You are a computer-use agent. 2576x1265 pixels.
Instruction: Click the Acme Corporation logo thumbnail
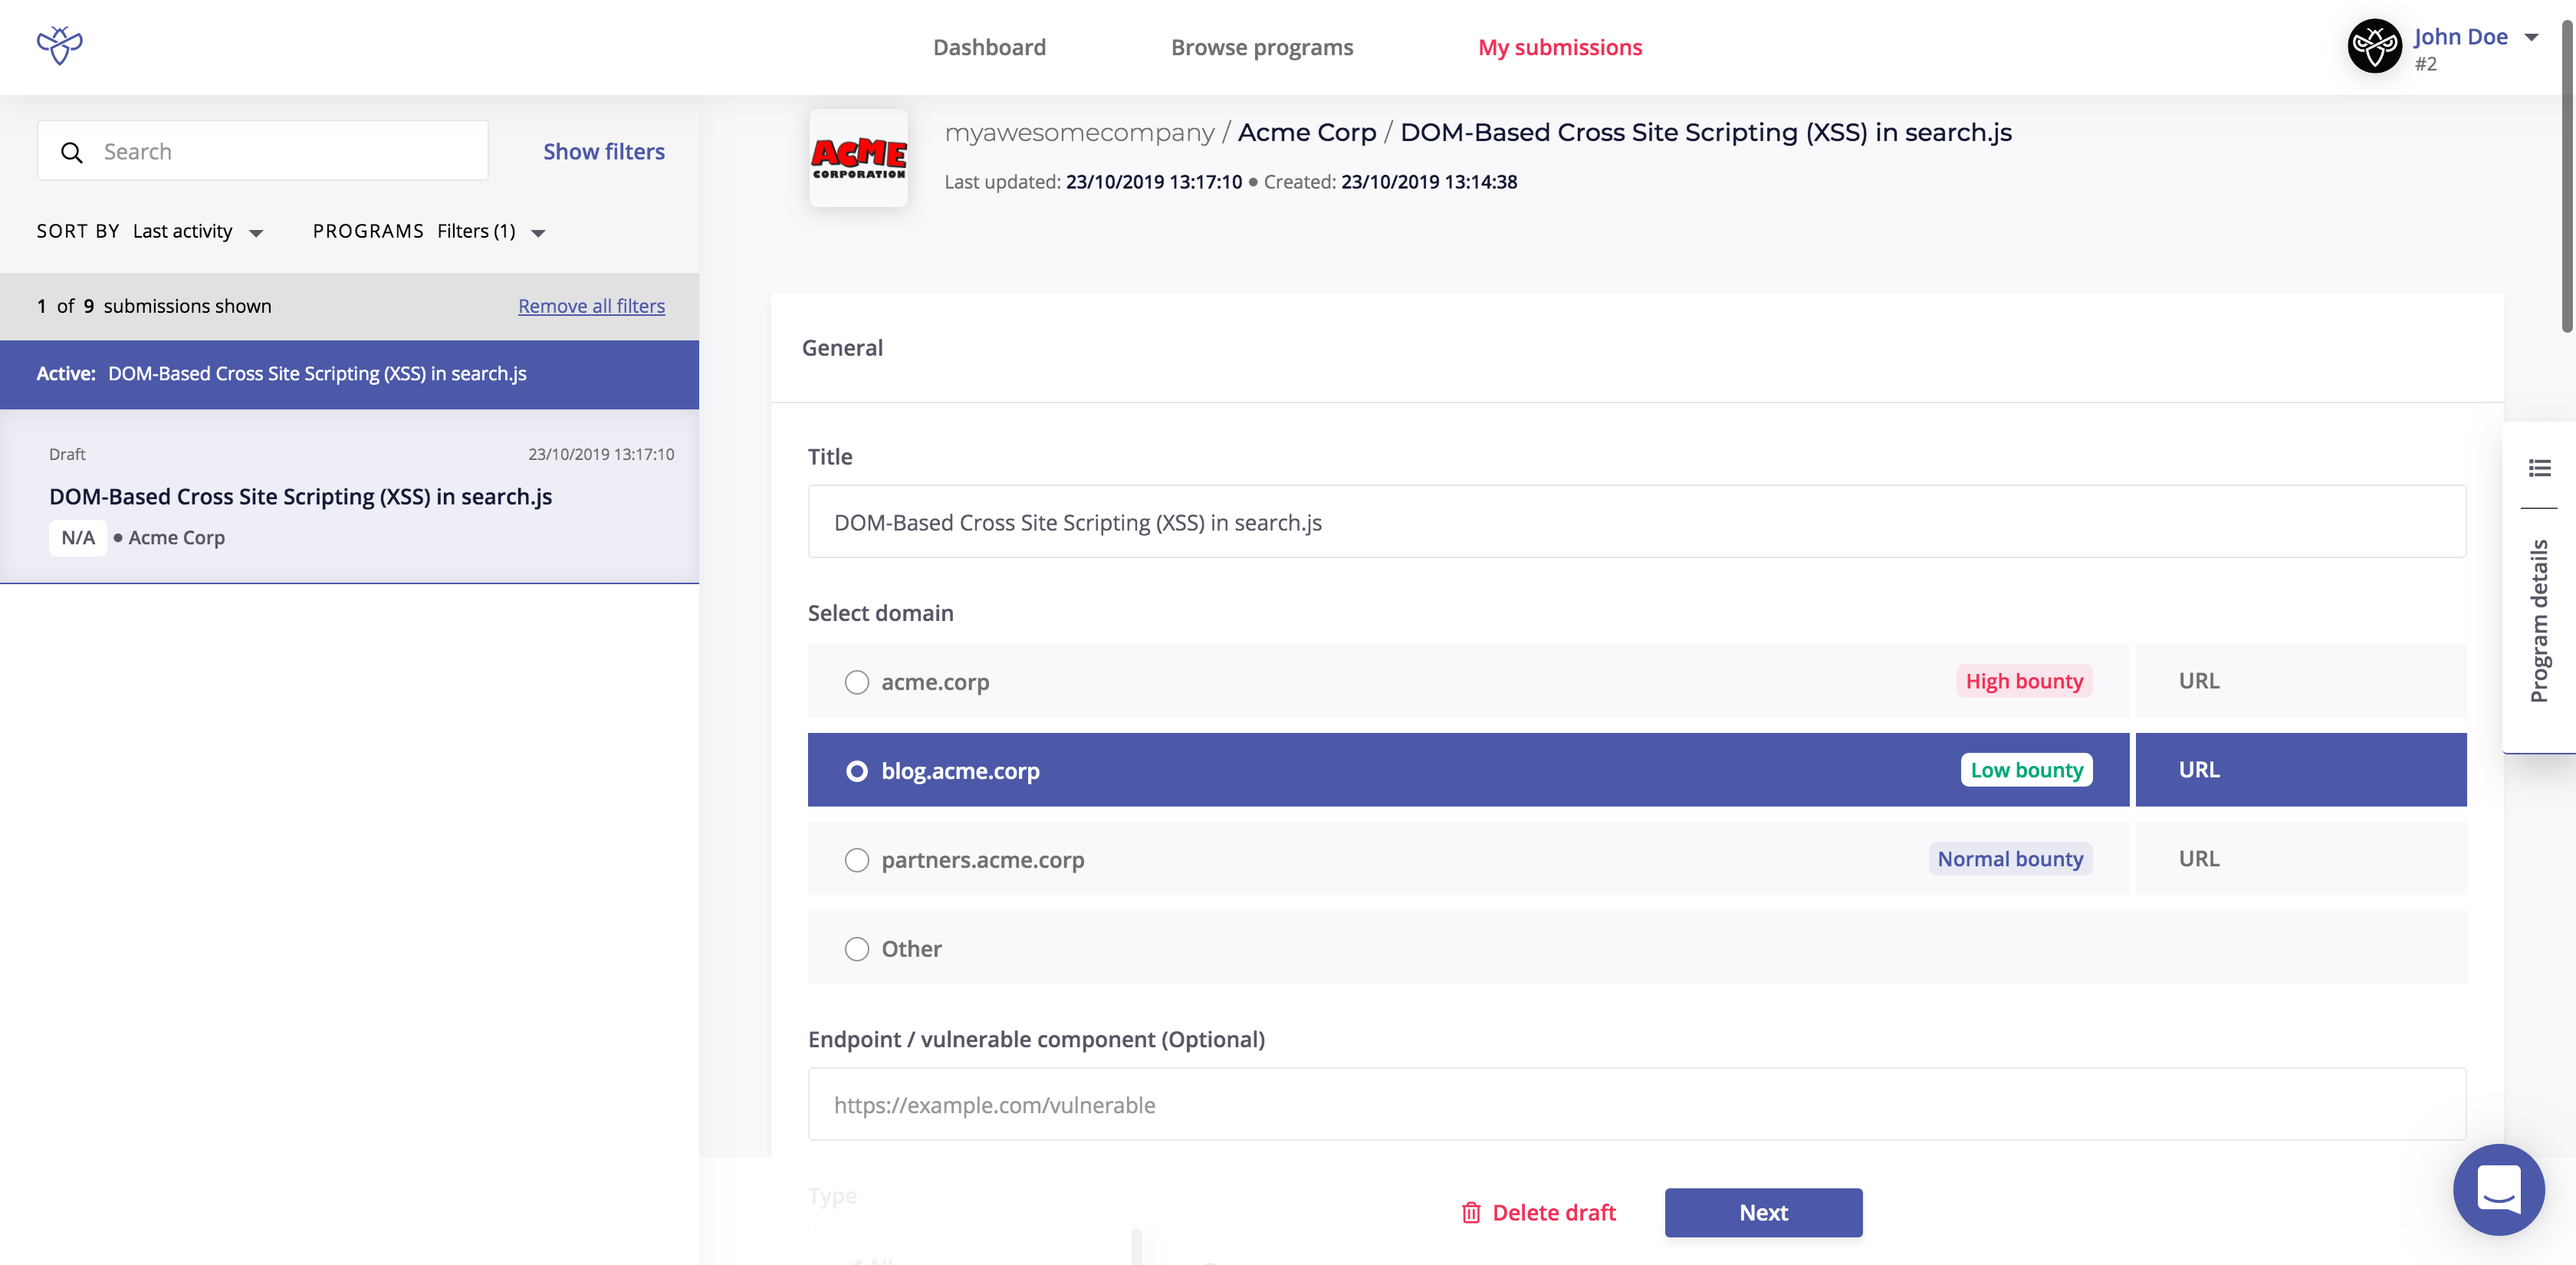858,158
